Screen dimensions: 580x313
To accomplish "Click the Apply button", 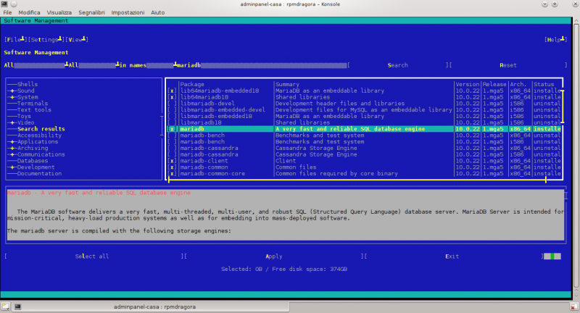I will pos(274,256).
